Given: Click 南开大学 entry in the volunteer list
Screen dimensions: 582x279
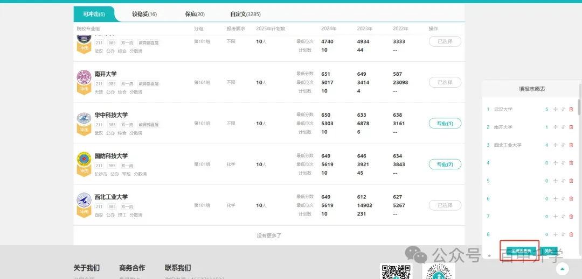Looking at the screenshot, I should pyautogui.click(x=503, y=127).
